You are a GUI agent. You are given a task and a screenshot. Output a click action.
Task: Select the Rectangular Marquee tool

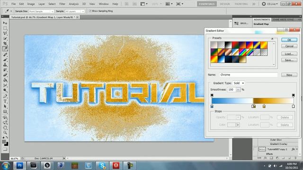[5, 28]
